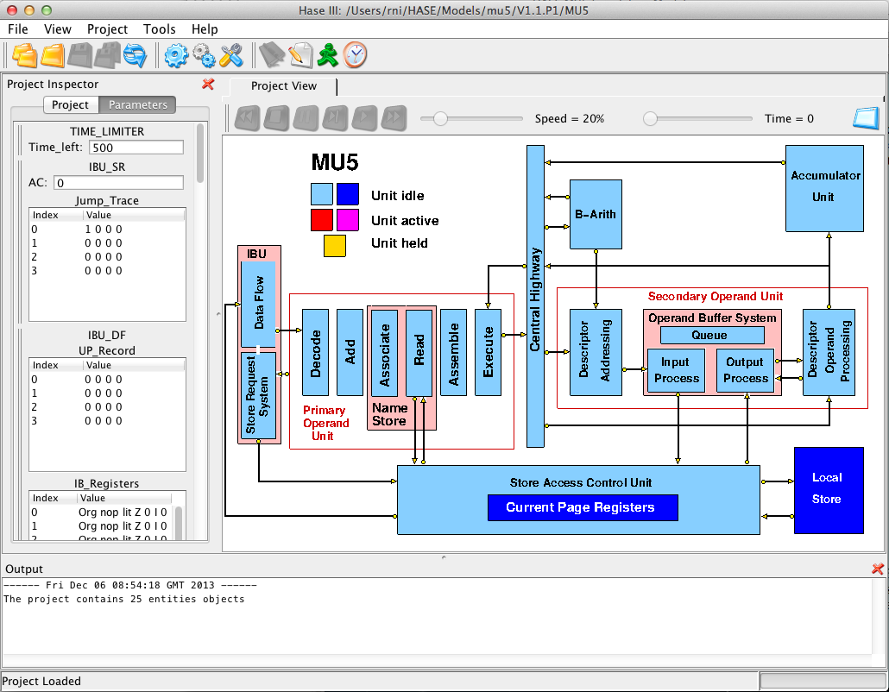This screenshot has height=692, width=889.
Task: Select the Accumulator Unit block
Action: (824, 188)
